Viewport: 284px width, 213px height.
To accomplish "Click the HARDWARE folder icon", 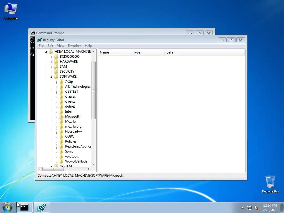I will 56,62.
